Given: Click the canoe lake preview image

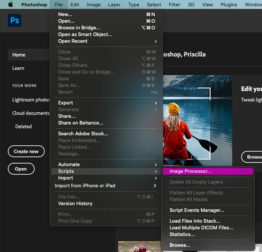Looking at the screenshot, I should [x=198, y=120].
